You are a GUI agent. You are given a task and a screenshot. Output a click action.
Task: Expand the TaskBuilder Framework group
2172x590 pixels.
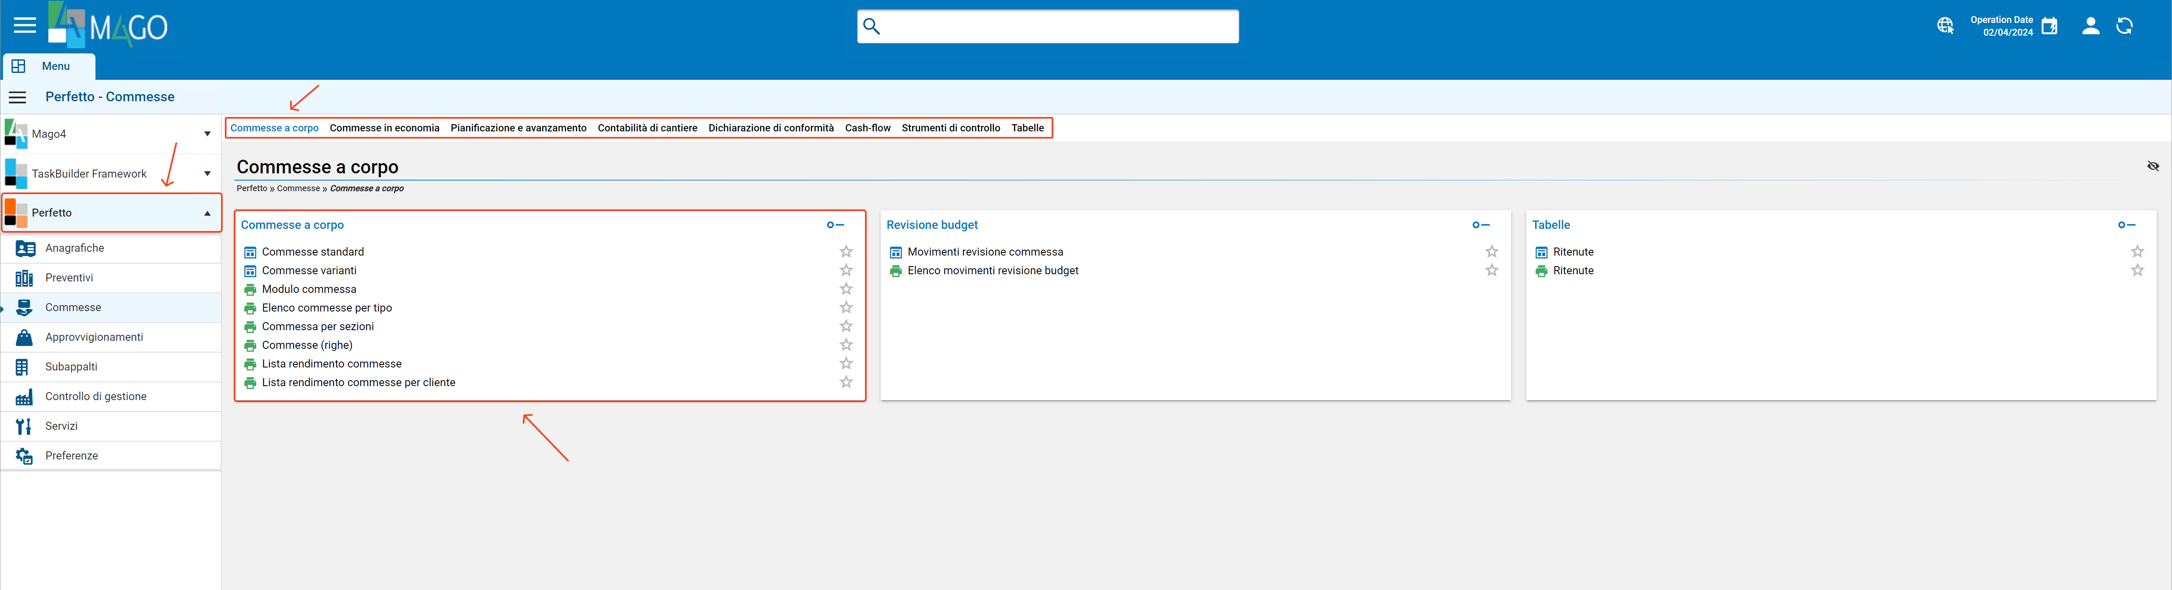[207, 174]
